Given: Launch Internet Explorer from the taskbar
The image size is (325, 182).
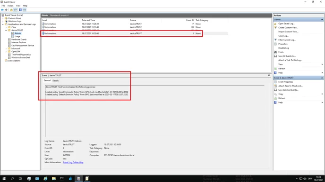Looking at the screenshot, I should 45,179.
